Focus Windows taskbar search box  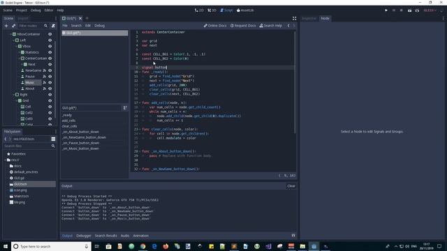[x=51, y=246]
